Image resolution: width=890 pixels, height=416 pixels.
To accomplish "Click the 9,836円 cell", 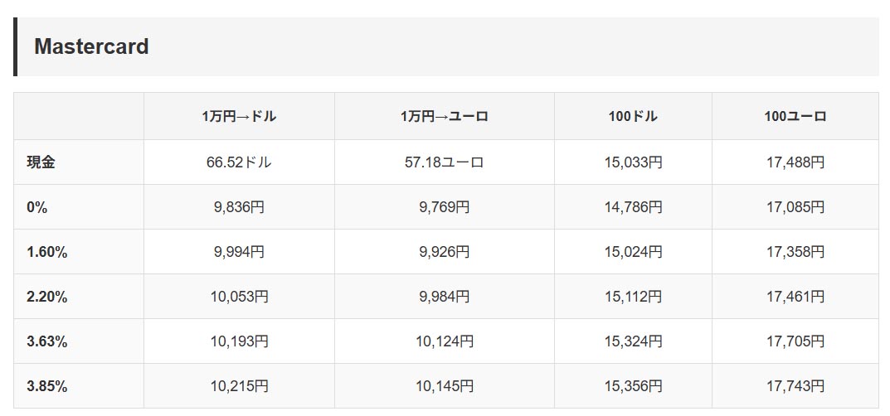I will (x=239, y=207).
